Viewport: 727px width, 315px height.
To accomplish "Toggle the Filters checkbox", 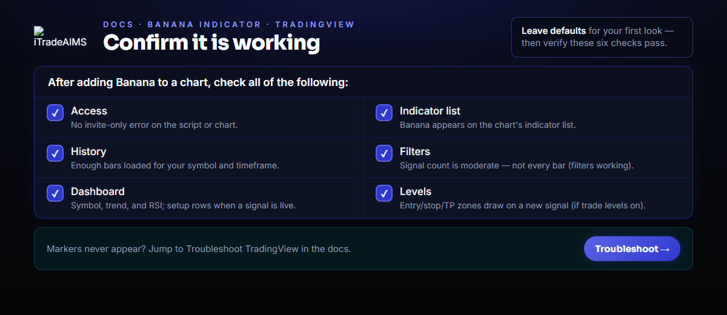I will pos(384,153).
